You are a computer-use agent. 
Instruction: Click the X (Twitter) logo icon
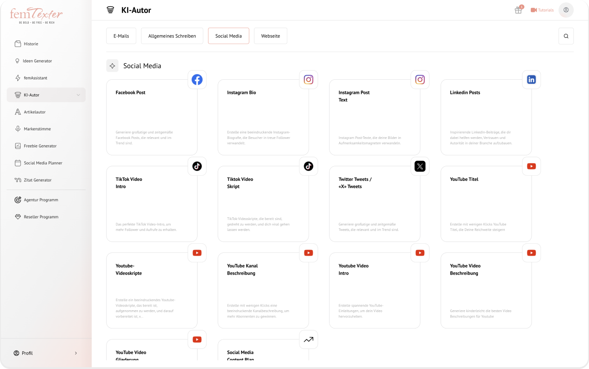pos(420,166)
